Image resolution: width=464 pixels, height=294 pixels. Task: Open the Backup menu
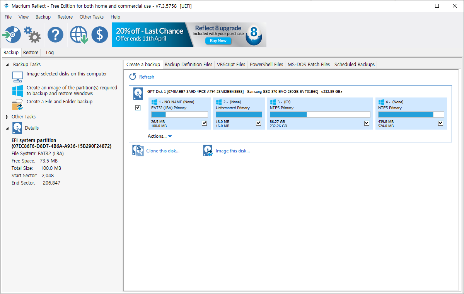[43, 17]
